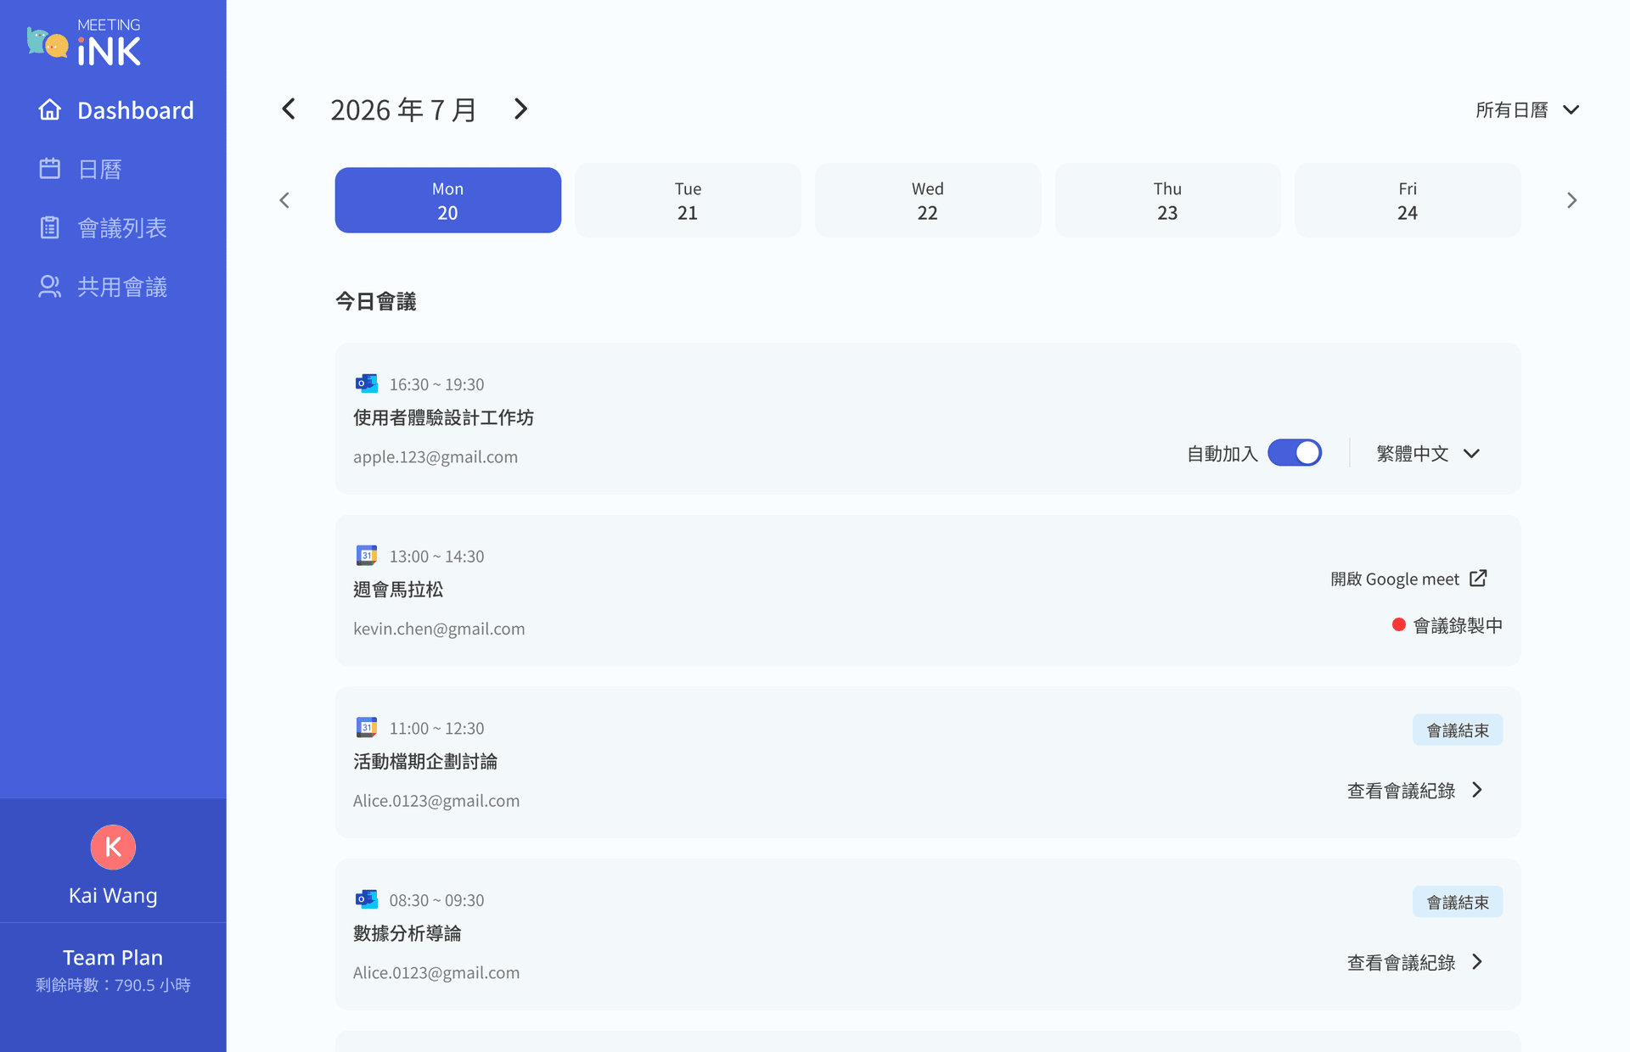This screenshot has height=1052, width=1630.
Task: Click external link icon for Google meet
Action: pos(1478,578)
